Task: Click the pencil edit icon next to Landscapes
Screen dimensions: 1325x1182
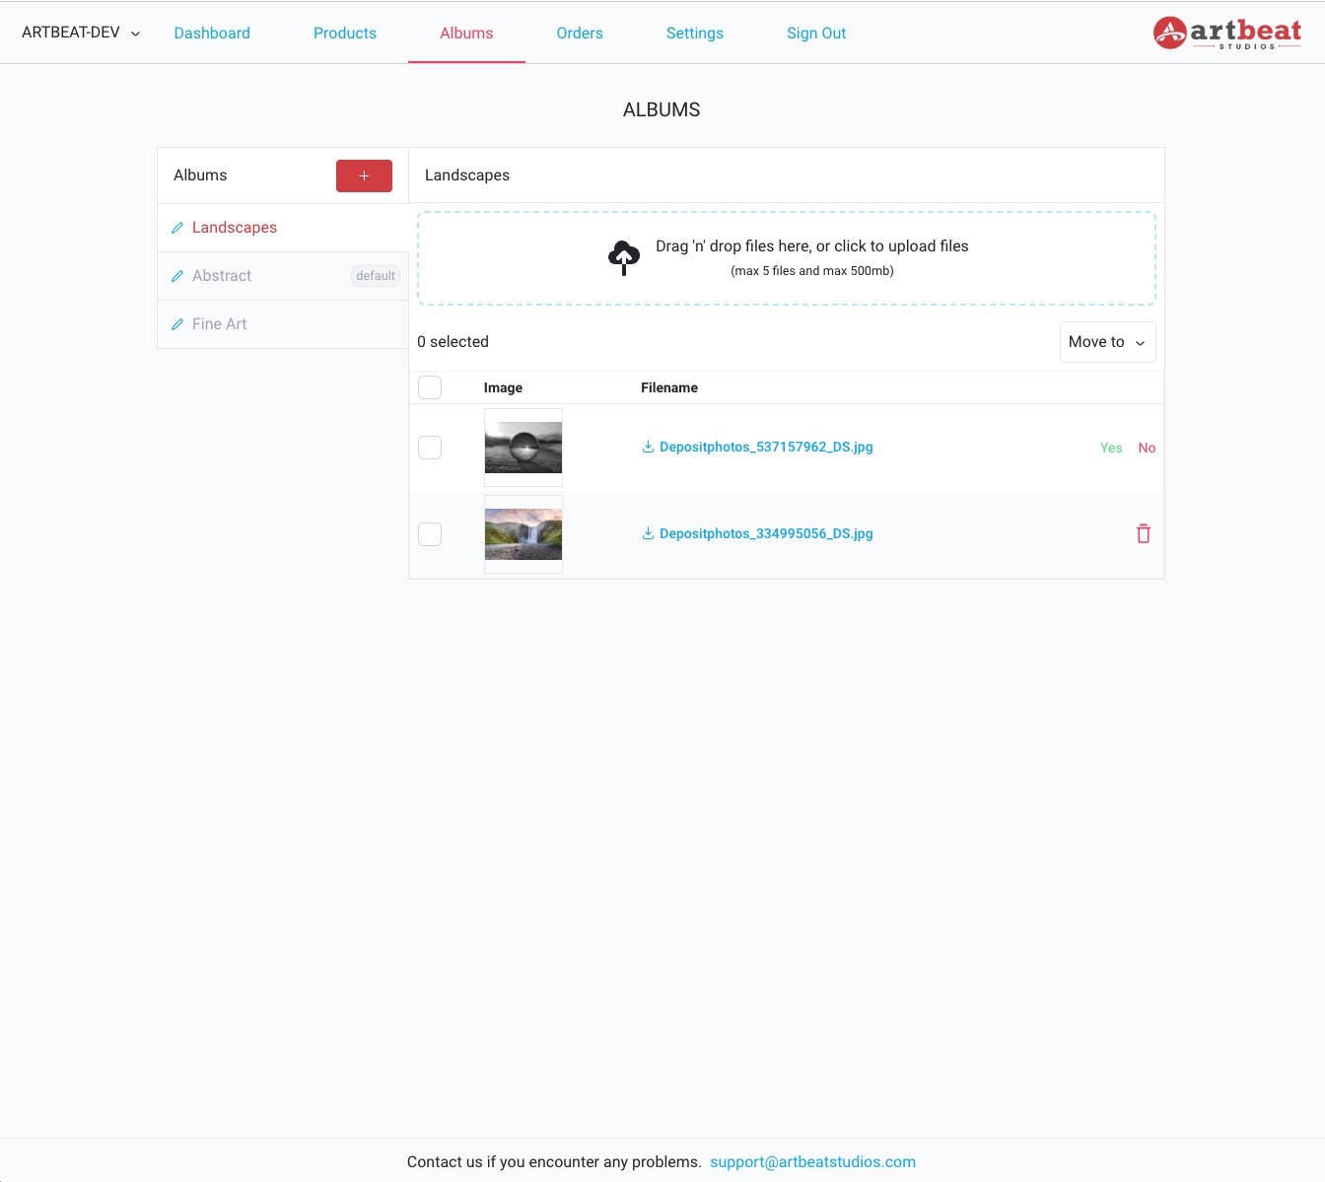Action: click(x=177, y=228)
